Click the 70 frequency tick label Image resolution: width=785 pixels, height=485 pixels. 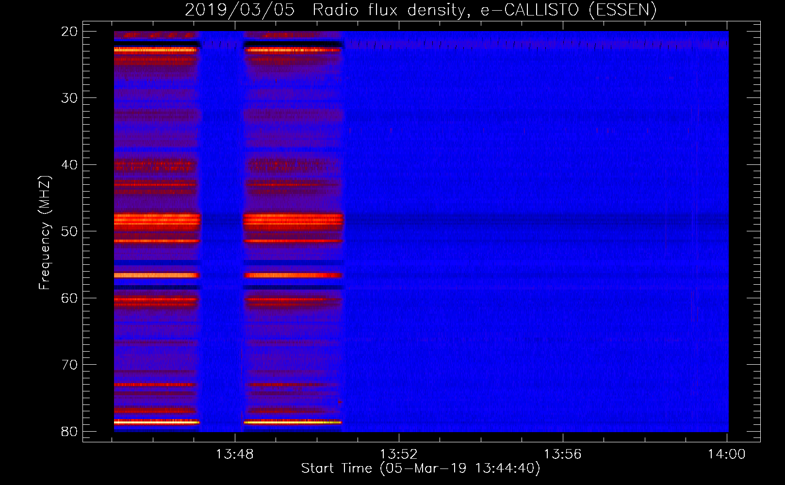click(69, 365)
